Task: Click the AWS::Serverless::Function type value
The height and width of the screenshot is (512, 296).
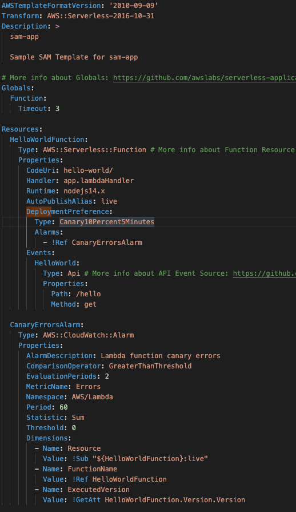Action: point(94,150)
